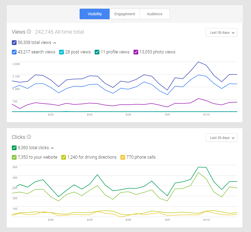251x232 pixels.
Task: Disable the 7,350 to your website series
Action: [14, 157]
